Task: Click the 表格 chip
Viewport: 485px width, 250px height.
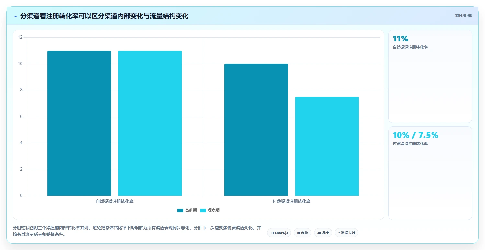Action: point(302,233)
